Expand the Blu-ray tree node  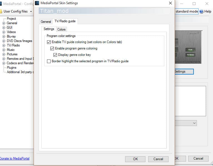(x=4, y=36)
